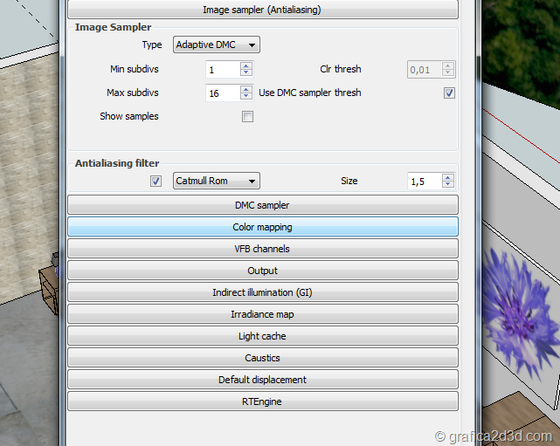Decrease Max subdivs with down arrow
The width and height of the screenshot is (560, 446).
pos(246,96)
